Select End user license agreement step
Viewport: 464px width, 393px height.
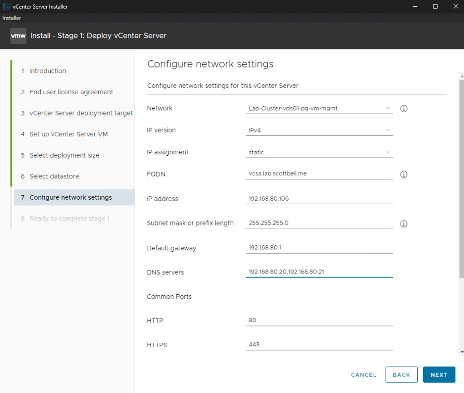pos(71,92)
